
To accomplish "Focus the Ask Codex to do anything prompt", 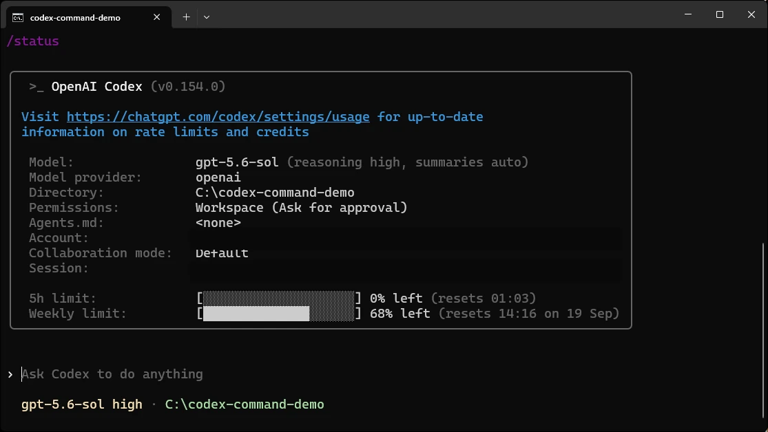I will [x=112, y=374].
